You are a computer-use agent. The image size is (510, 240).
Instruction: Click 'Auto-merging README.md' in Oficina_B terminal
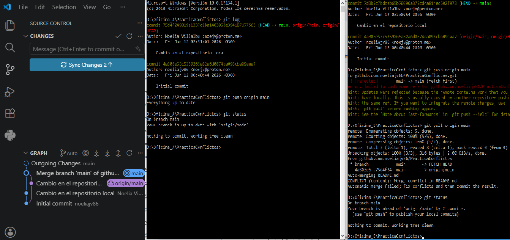tap(373, 175)
